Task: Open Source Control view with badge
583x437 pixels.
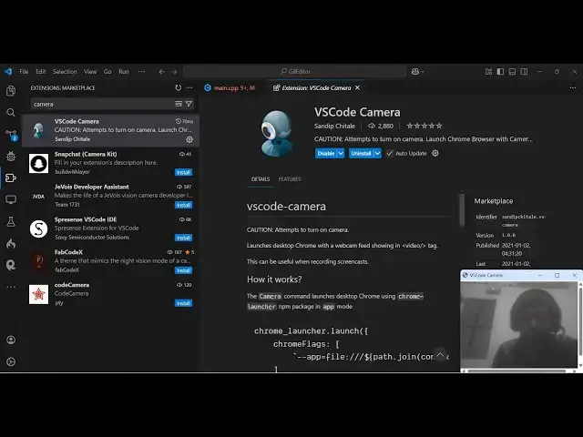Action: [11, 134]
